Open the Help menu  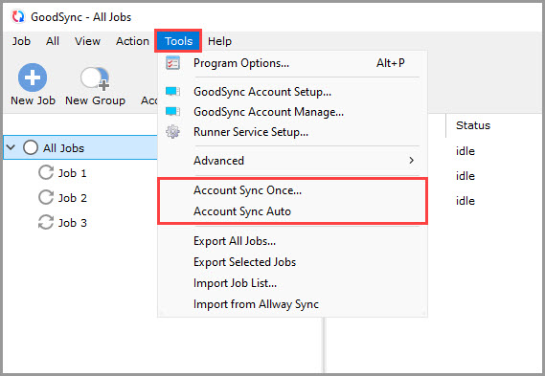pos(219,41)
